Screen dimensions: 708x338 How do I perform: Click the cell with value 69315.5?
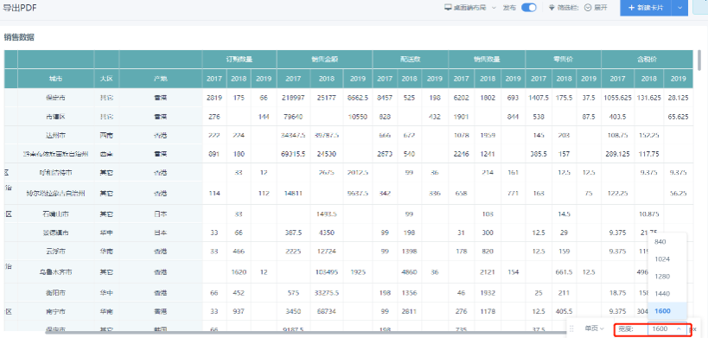click(x=293, y=154)
